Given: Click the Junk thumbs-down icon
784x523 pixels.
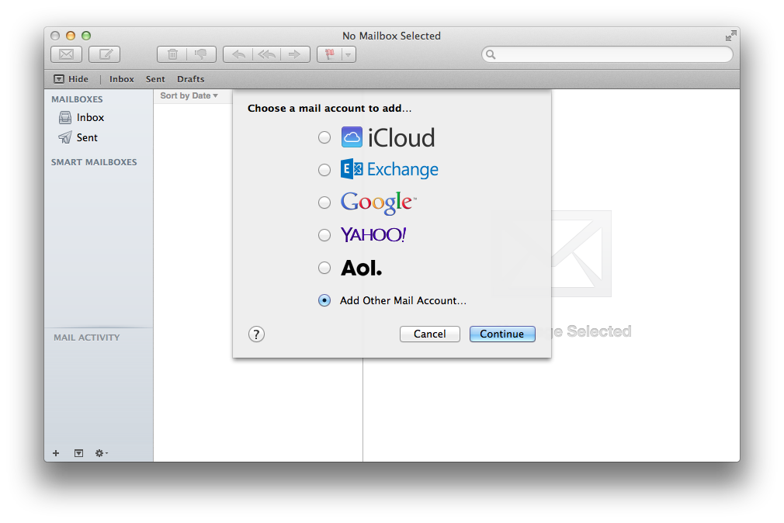Looking at the screenshot, I should click(201, 54).
